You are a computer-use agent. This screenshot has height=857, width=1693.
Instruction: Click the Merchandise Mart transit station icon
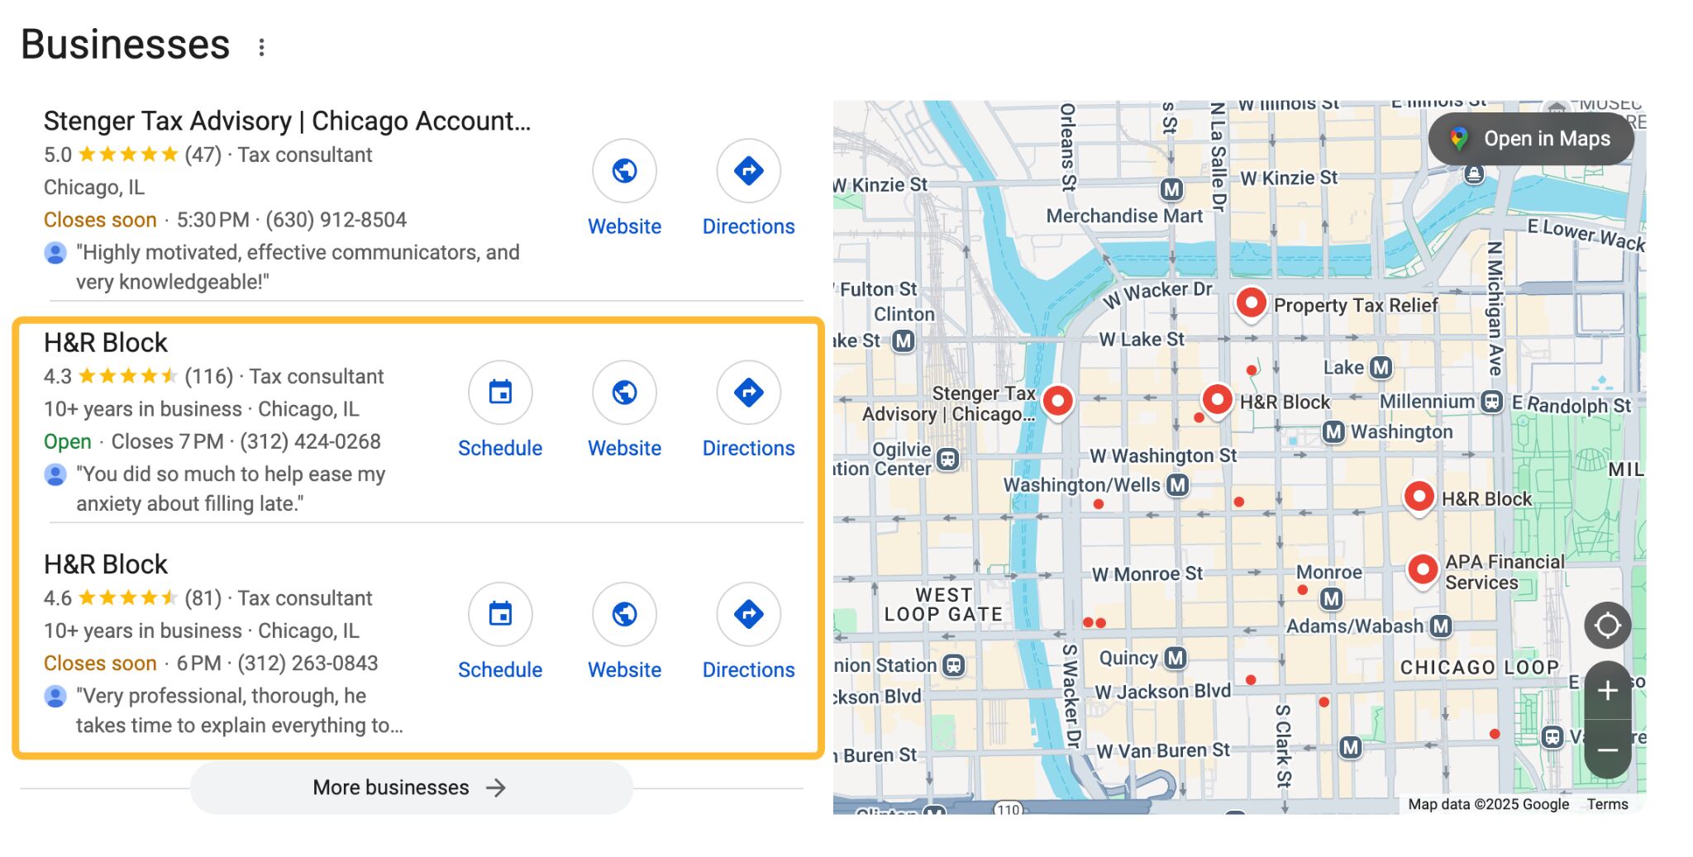point(1171,189)
